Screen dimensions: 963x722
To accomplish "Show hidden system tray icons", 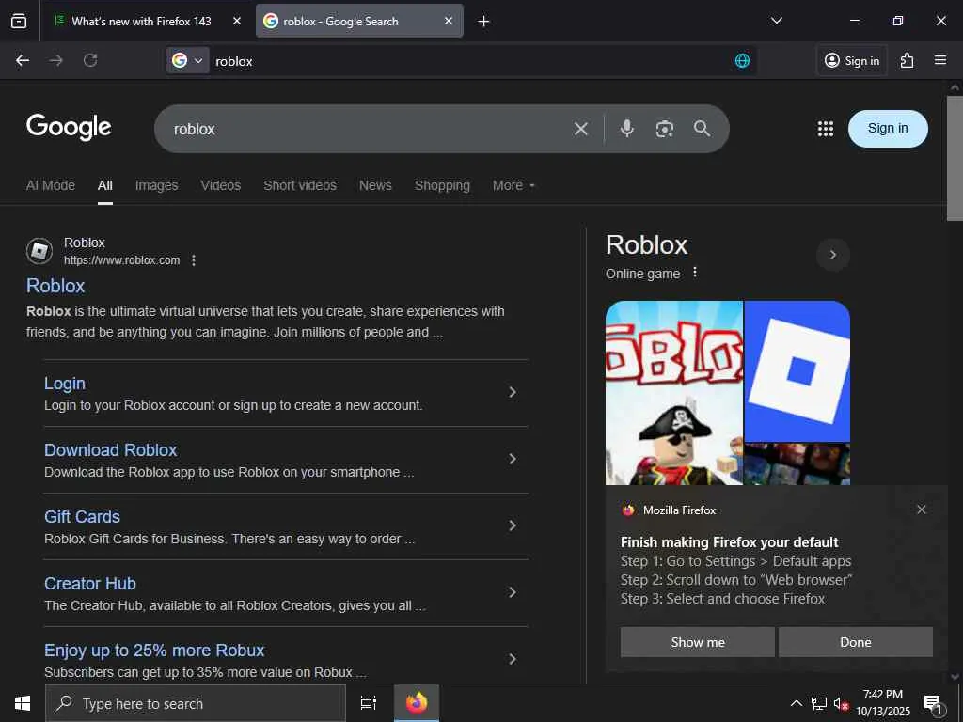I will tap(796, 703).
